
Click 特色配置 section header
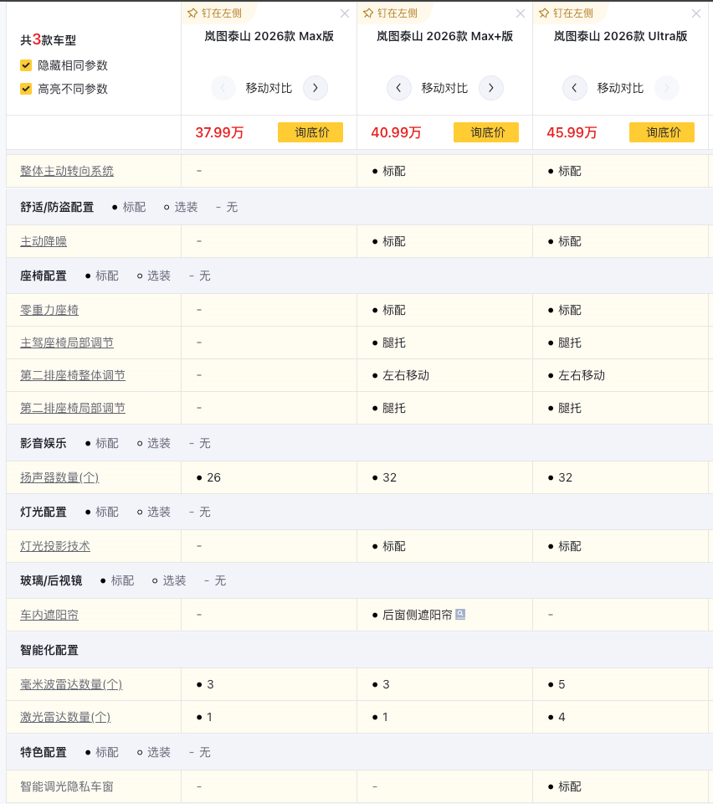tap(44, 752)
